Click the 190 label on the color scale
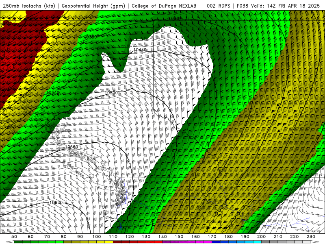 245,237
